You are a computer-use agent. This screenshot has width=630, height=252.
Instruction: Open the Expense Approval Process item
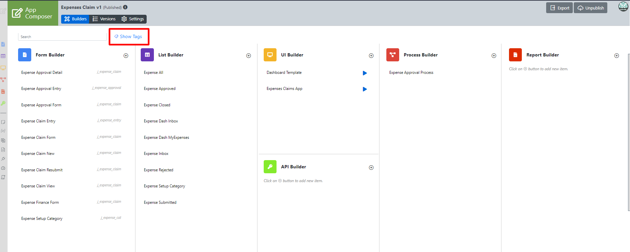tap(411, 73)
